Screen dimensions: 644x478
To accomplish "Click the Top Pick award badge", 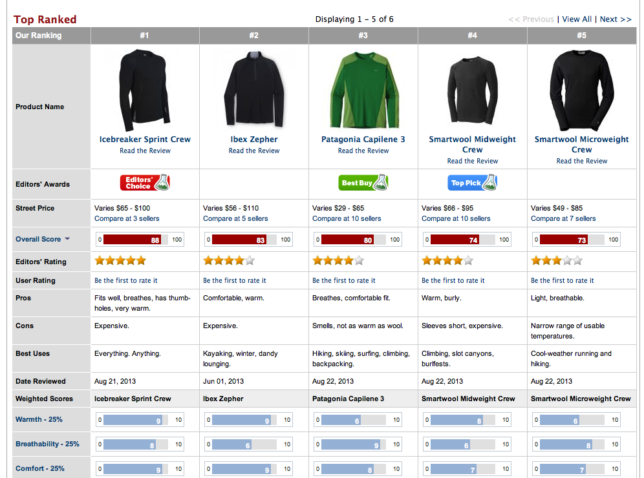I will click(x=472, y=183).
